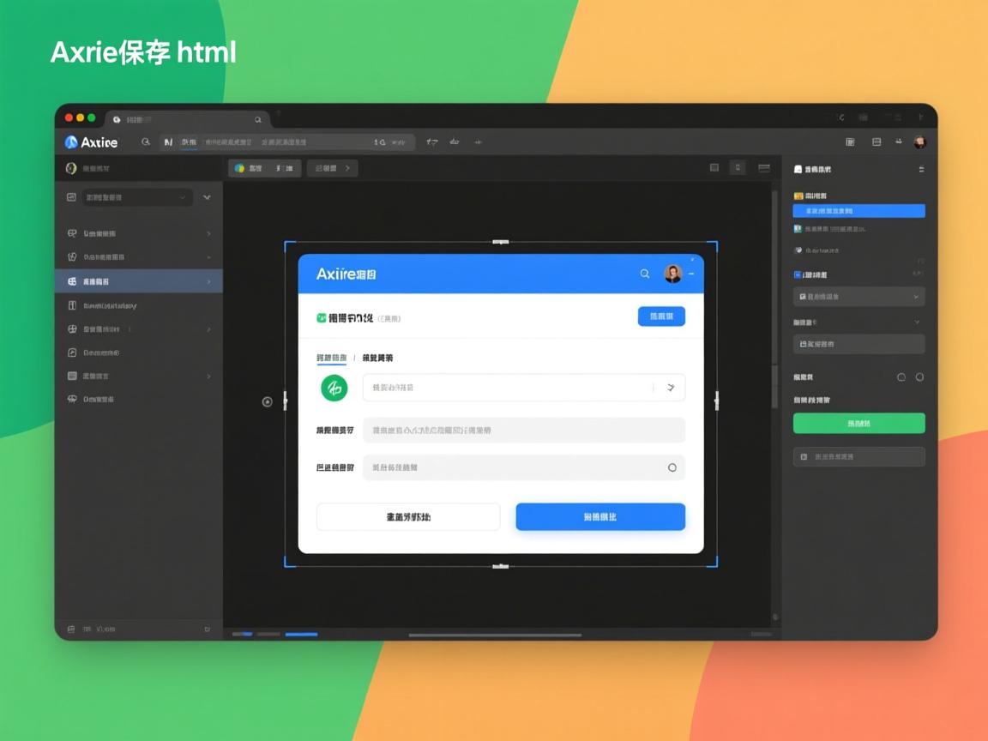
Task: Open the browser tab at window top
Action: [187, 119]
